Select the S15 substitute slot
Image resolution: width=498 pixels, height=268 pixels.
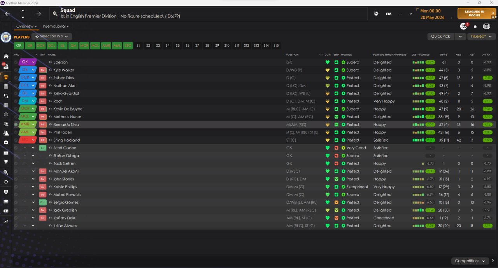point(276,46)
